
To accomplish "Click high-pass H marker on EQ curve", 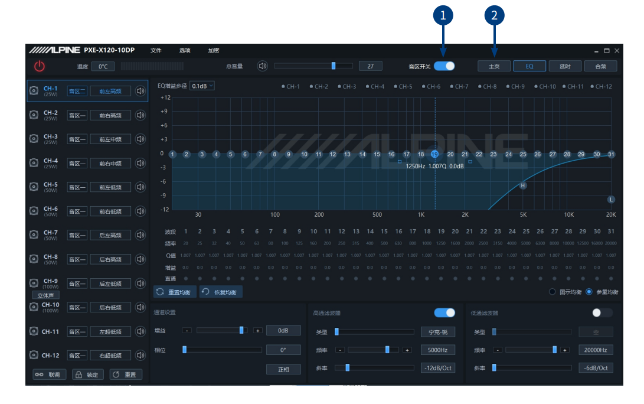I will 523,185.
